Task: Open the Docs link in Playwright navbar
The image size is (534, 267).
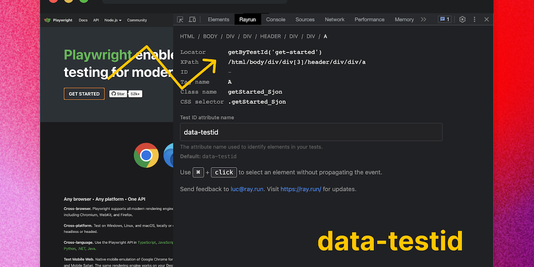Action: click(x=83, y=20)
